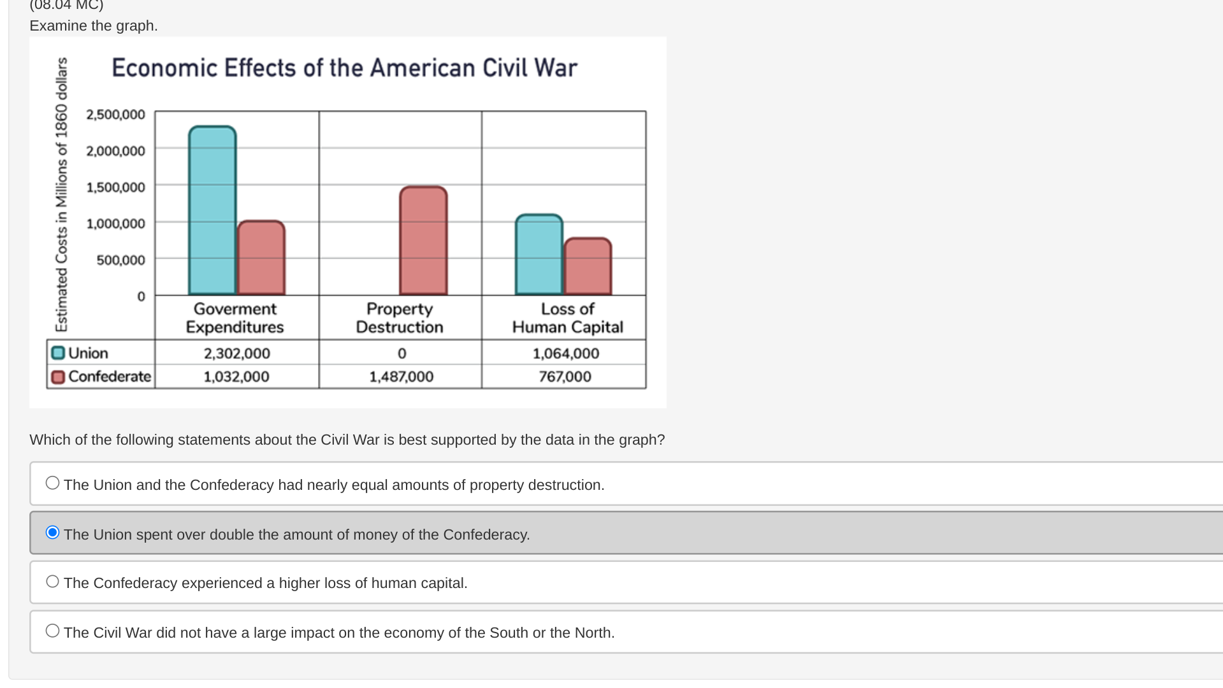The image size is (1223, 688).
Task: Click the 2,302,000 Union expenditures cell
Action: pyautogui.click(x=236, y=353)
